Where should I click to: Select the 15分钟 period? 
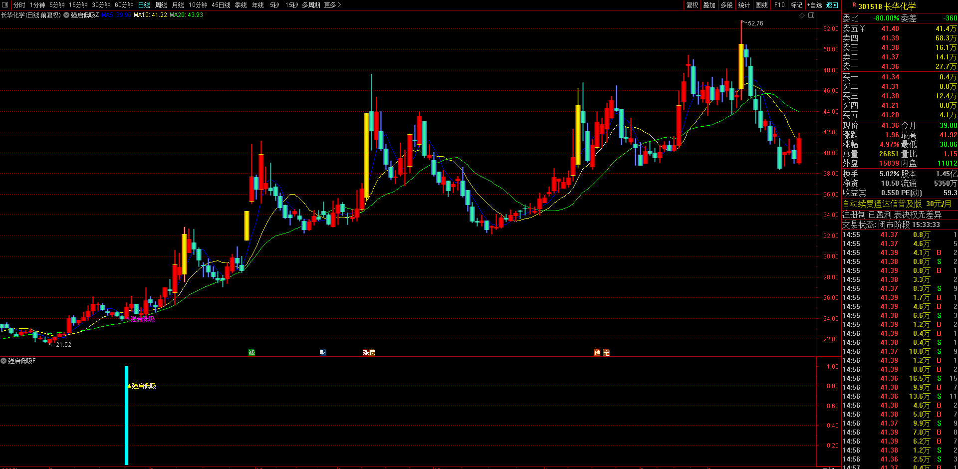(78, 5)
